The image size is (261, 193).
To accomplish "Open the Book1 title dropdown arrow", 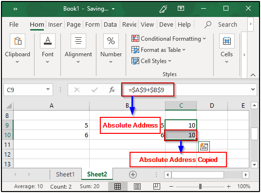I will (x=113, y=9).
